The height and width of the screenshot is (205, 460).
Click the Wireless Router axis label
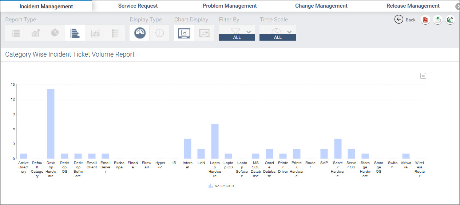(x=420, y=169)
